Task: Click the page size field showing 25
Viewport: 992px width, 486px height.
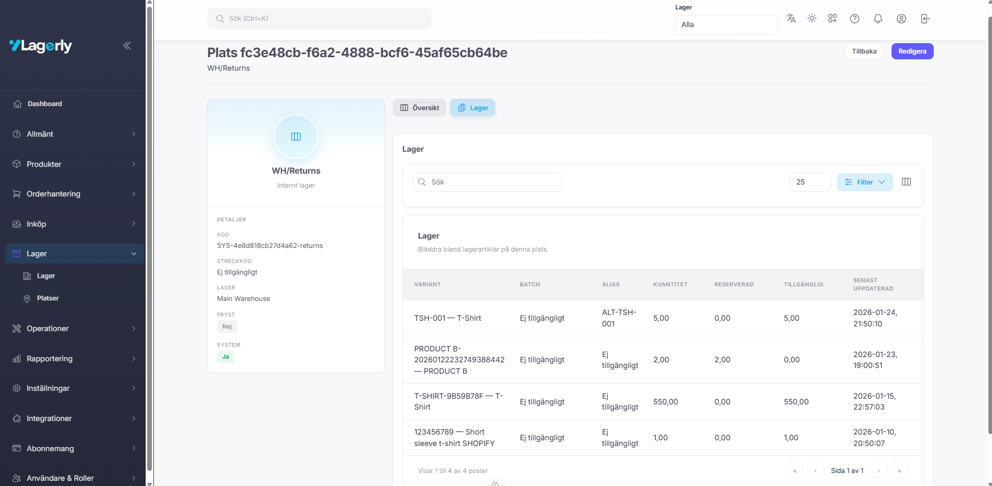Action: tap(810, 182)
